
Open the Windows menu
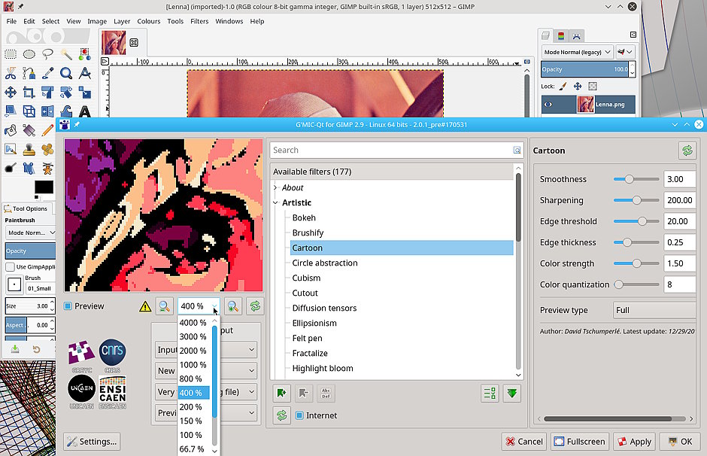229,21
